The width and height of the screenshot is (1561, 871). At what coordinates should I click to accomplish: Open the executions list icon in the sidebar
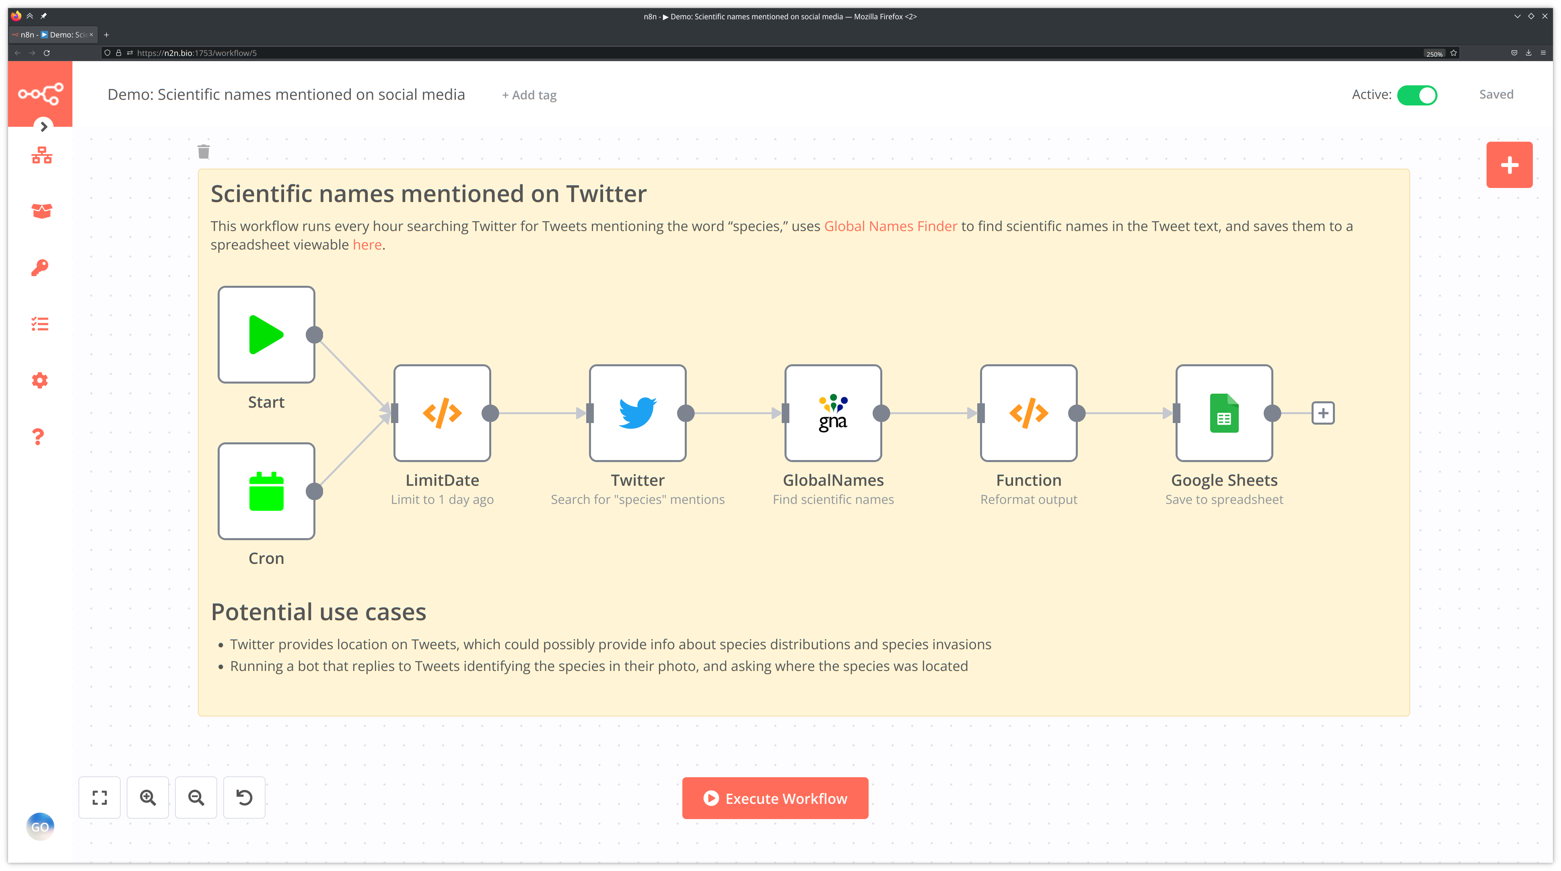pos(40,324)
